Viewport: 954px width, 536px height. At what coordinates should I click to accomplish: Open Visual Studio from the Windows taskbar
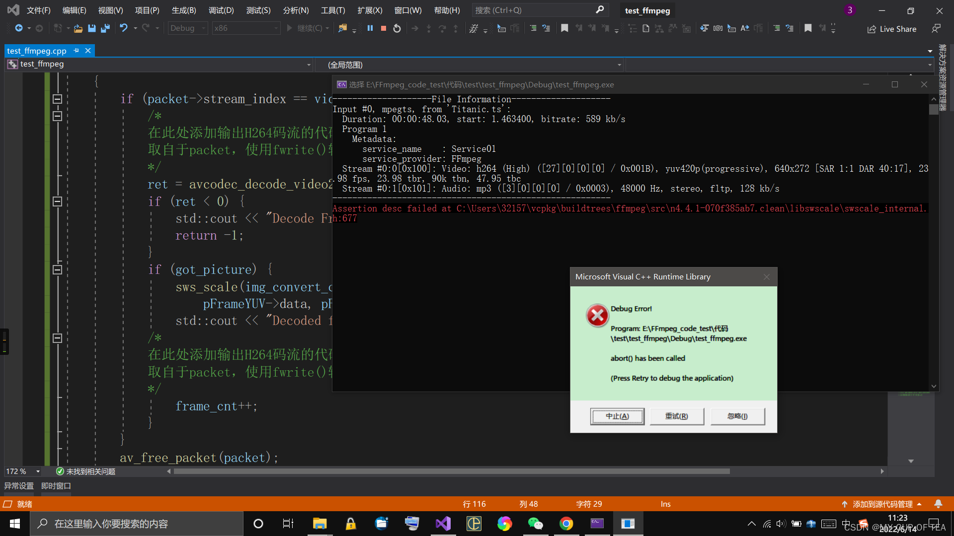pyautogui.click(x=443, y=524)
